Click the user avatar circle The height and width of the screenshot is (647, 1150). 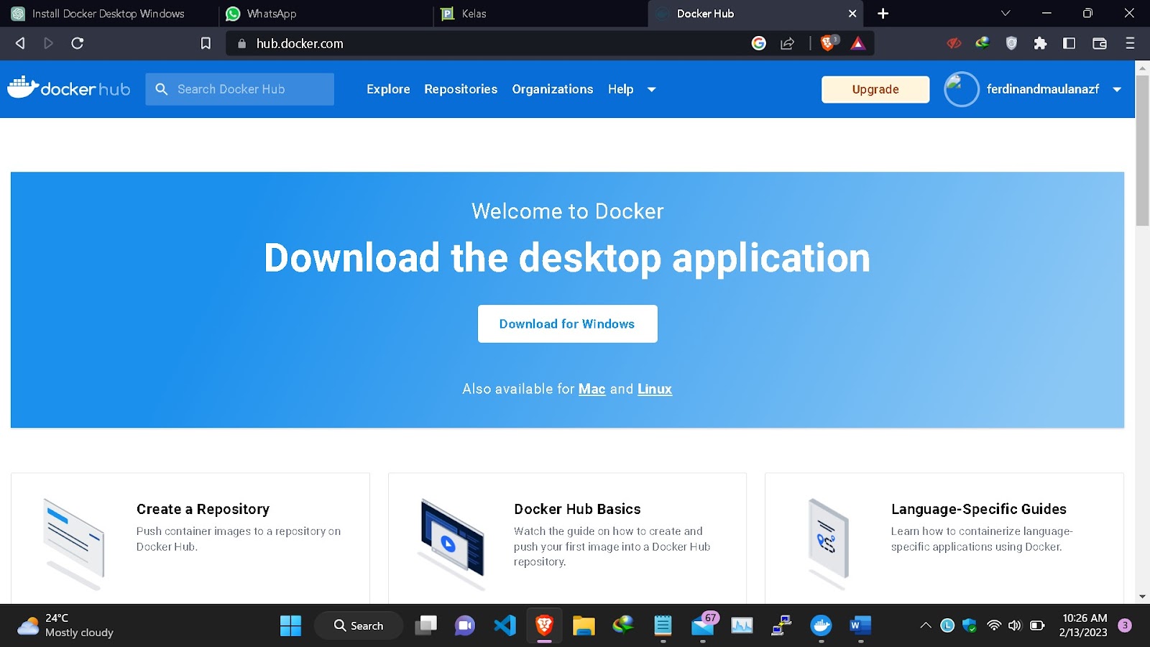click(x=962, y=89)
